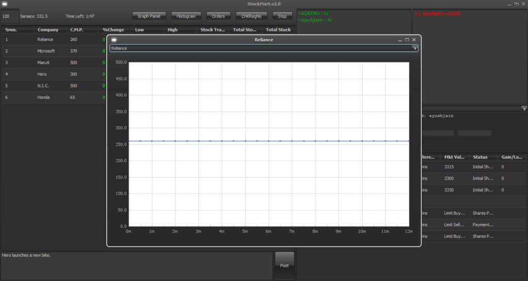Click Microsoft C.M.P. value 370

[x=74, y=51]
